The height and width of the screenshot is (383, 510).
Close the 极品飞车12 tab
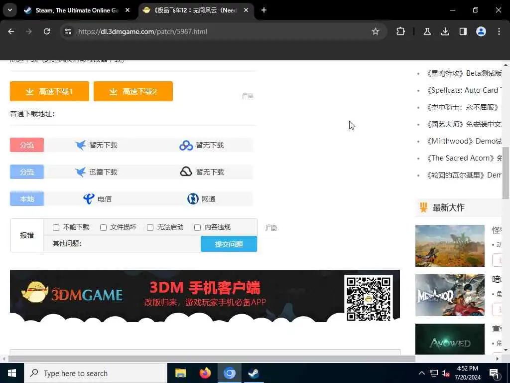pos(246,10)
